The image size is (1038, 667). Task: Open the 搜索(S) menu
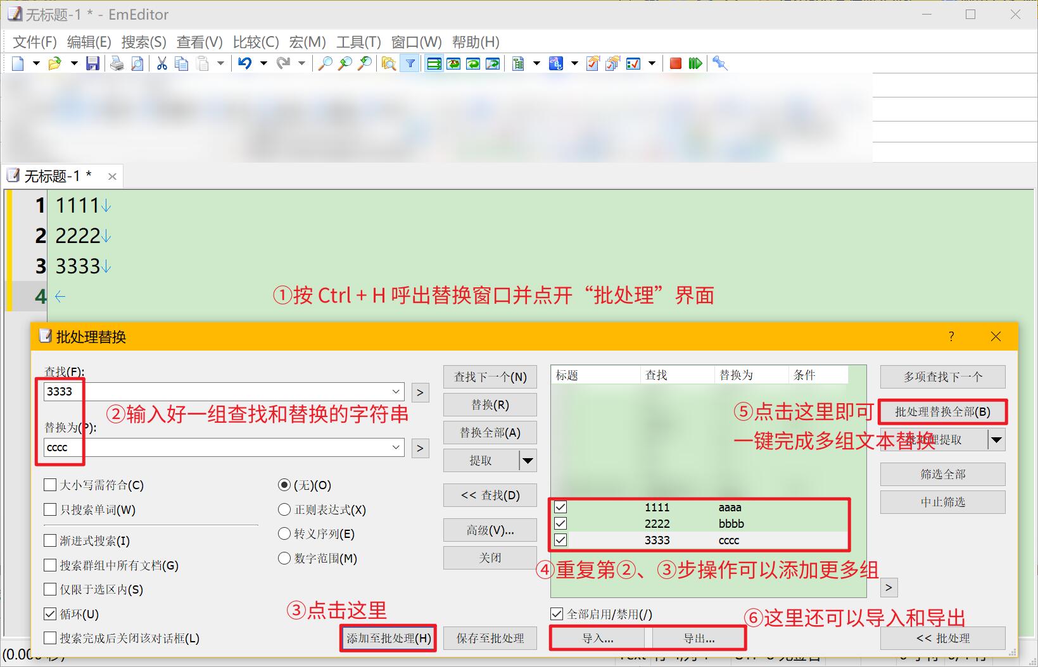(143, 42)
